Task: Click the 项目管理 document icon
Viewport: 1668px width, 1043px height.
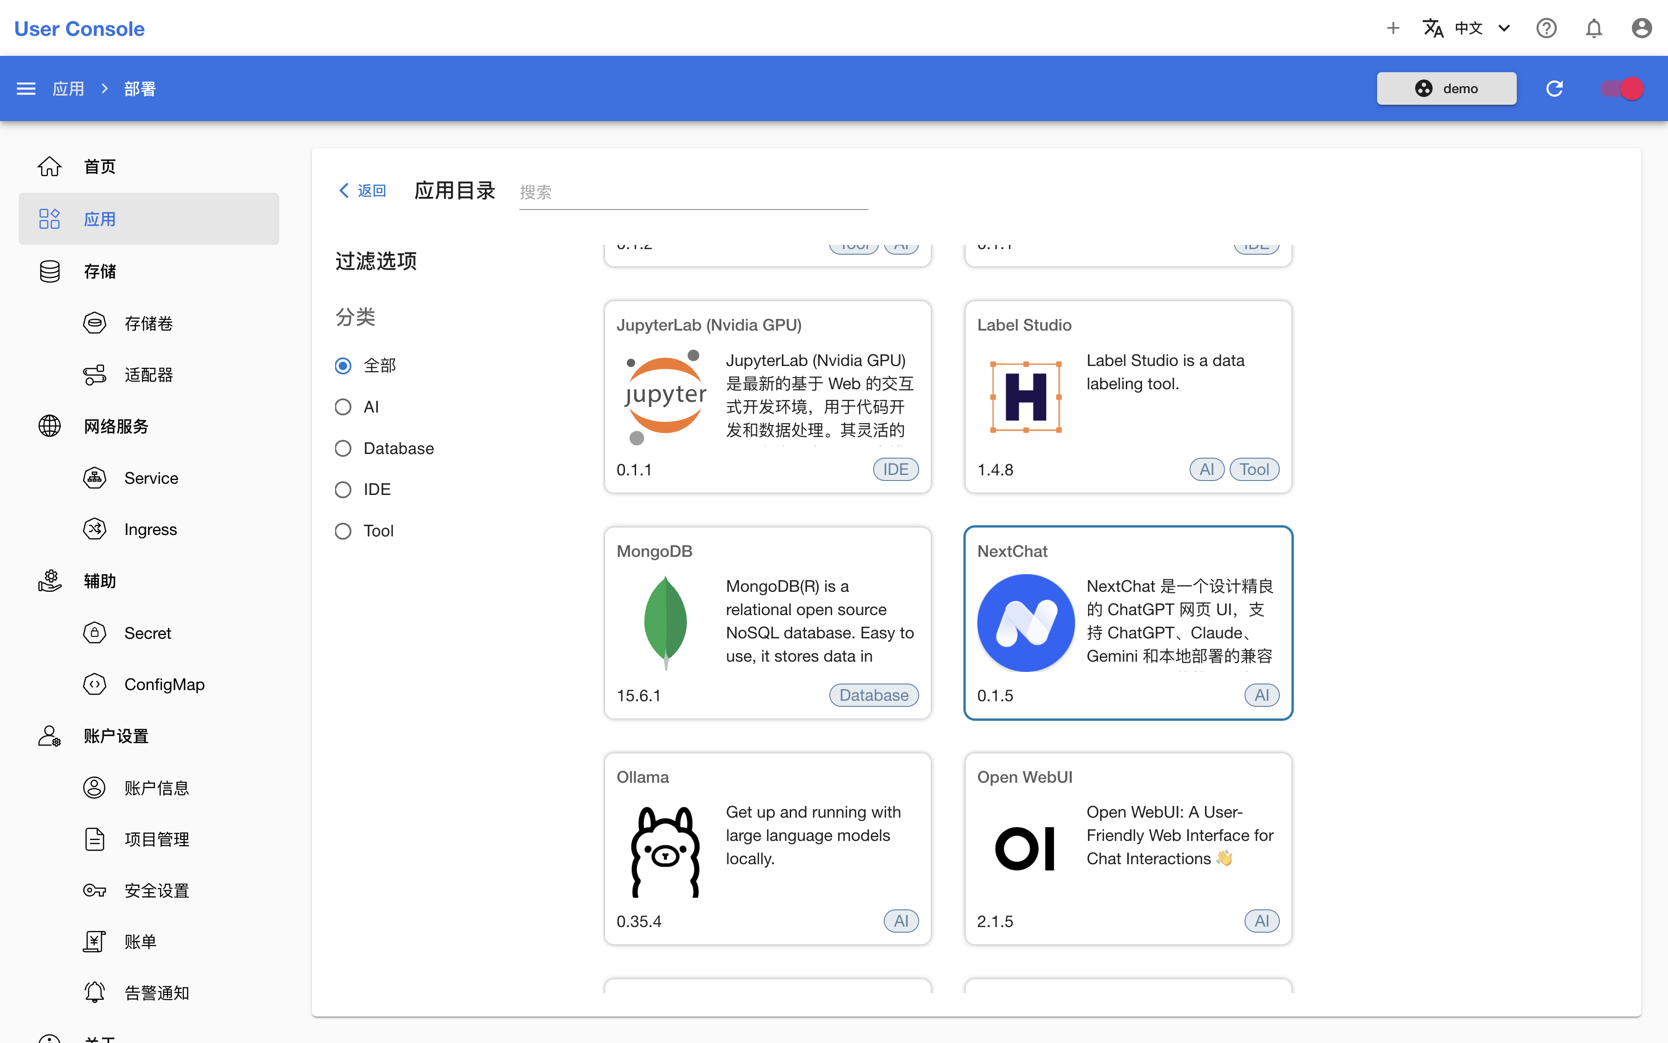Action: click(94, 839)
